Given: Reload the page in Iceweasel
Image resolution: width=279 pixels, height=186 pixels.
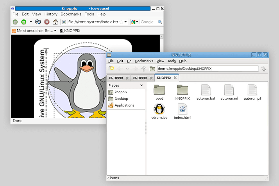Looking at the screenshot, I should [x=38, y=22].
